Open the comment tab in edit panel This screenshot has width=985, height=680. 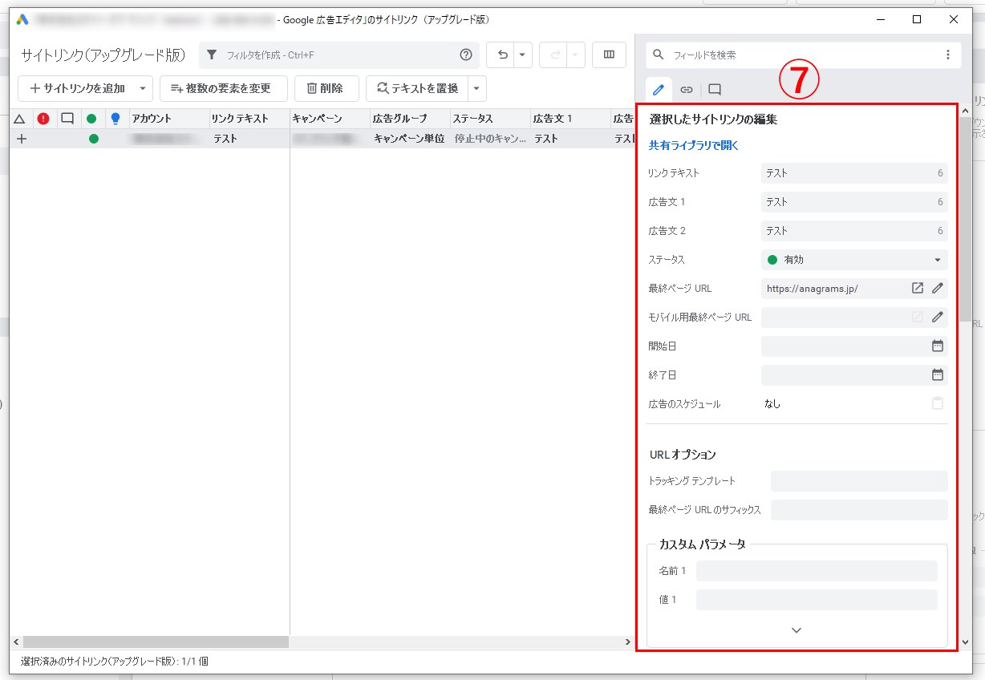(715, 90)
